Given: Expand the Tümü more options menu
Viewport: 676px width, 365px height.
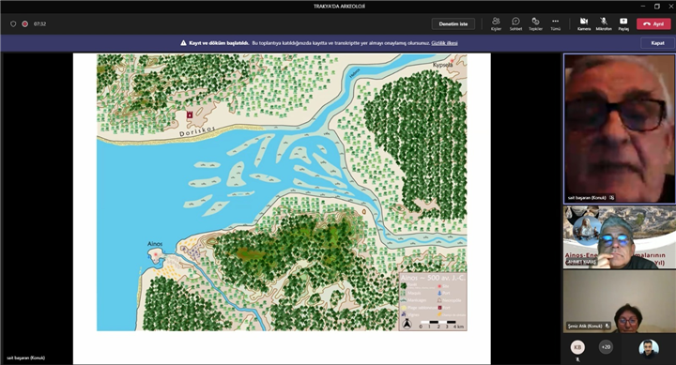Looking at the screenshot, I should pyautogui.click(x=555, y=23).
